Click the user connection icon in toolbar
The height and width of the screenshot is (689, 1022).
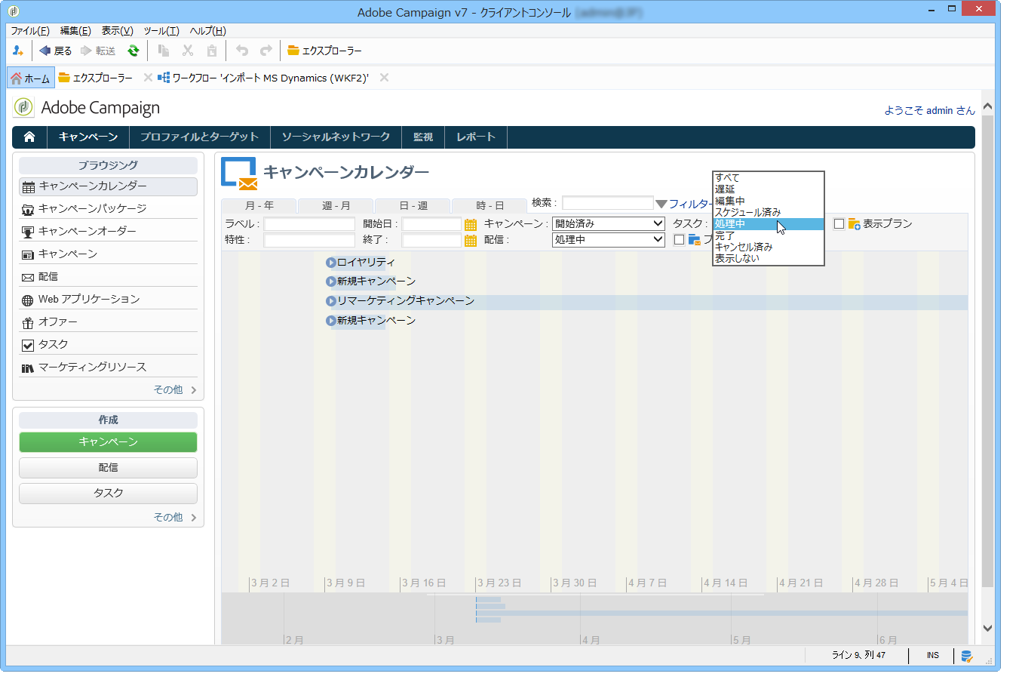coord(18,51)
